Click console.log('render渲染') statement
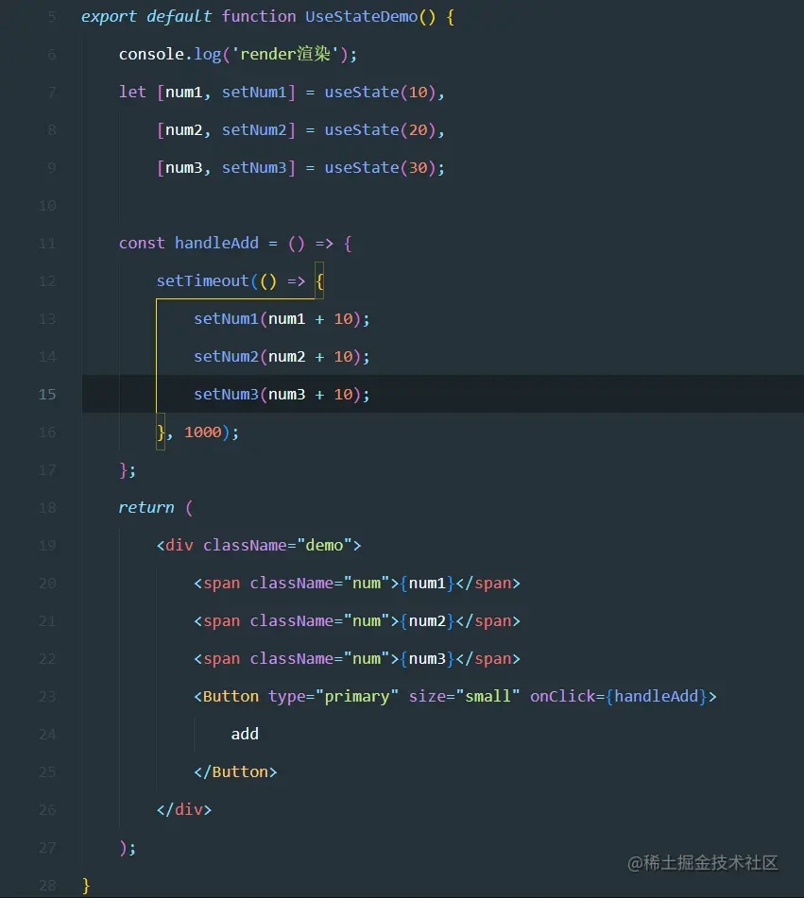The image size is (804, 898). click(x=238, y=55)
